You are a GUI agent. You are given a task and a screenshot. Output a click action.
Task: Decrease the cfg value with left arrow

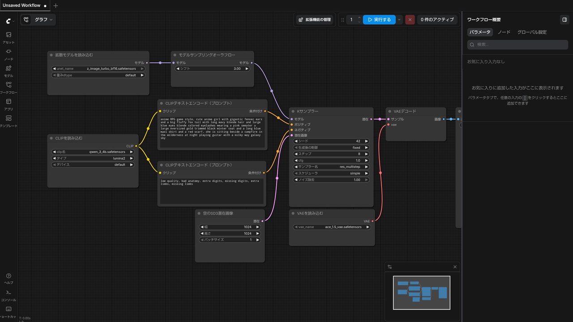pos(296,160)
